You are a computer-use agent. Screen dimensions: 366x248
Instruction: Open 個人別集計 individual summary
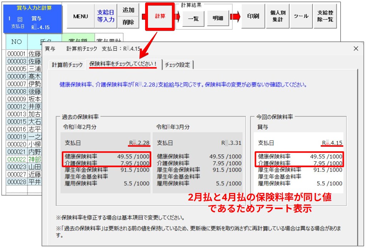point(277,16)
